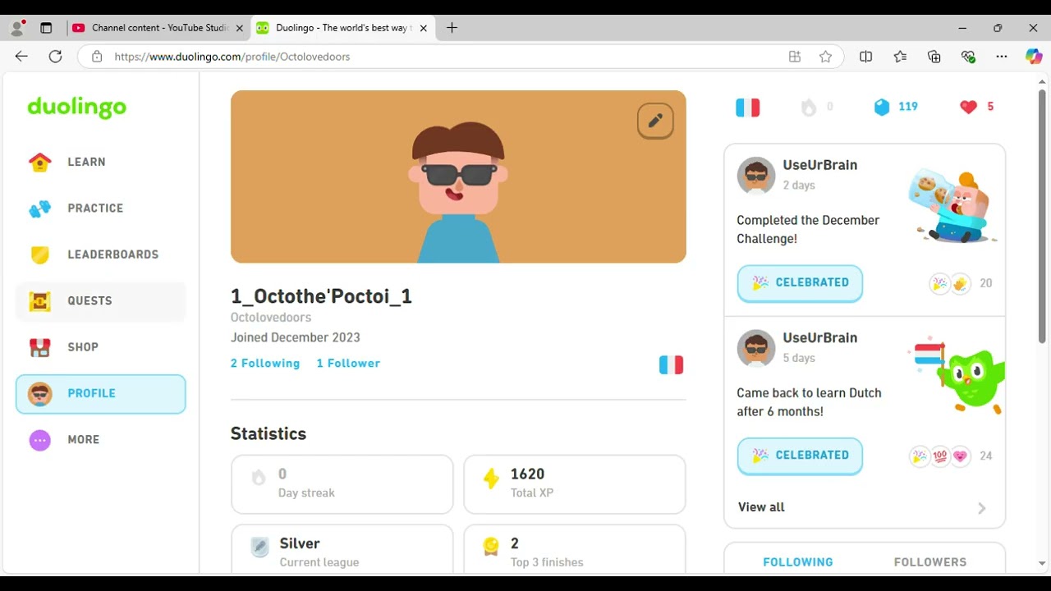Click the browser profile icon
This screenshot has width=1051, height=591.
tap(17, 28)
